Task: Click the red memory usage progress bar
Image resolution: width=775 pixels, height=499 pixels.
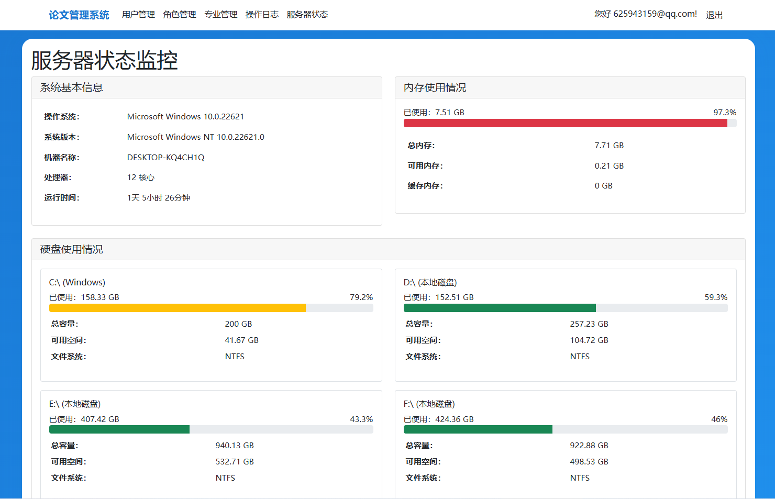Action: pyautogui.click(x=566, y=123)
